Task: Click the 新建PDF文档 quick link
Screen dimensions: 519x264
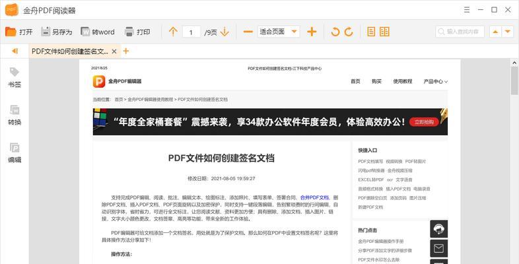Action: [x=370, y=207]
